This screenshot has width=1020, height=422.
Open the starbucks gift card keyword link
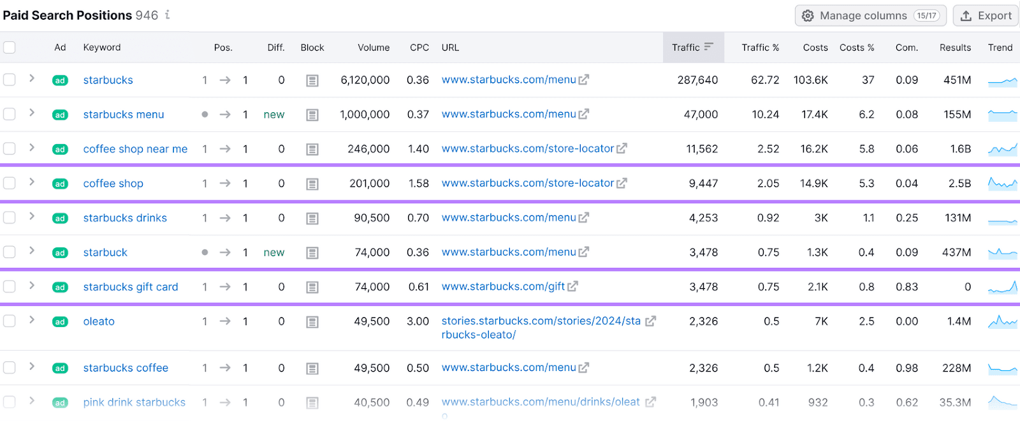[131, 287]
